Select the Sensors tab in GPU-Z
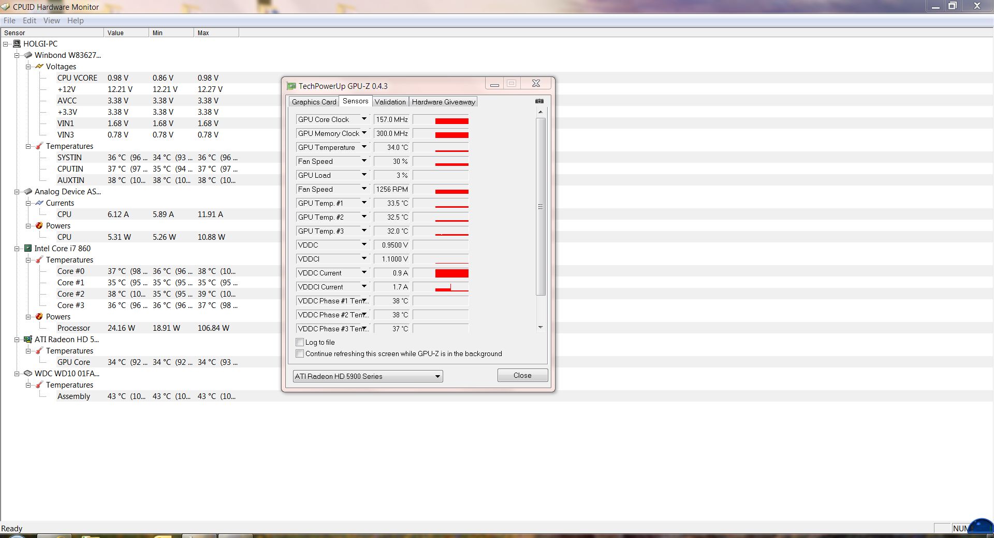 coord(356,101)
